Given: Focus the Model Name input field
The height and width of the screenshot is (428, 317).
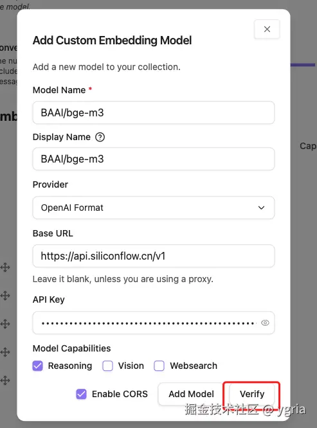Looking at the screenshot, I should click(x=154, y=112).
